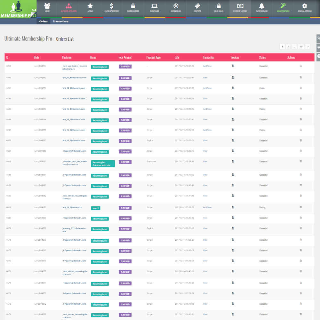The height and width of the screenshot is (320, 320).
Task: Go to page 2 of orders
Action: click(x=288, y=46)
